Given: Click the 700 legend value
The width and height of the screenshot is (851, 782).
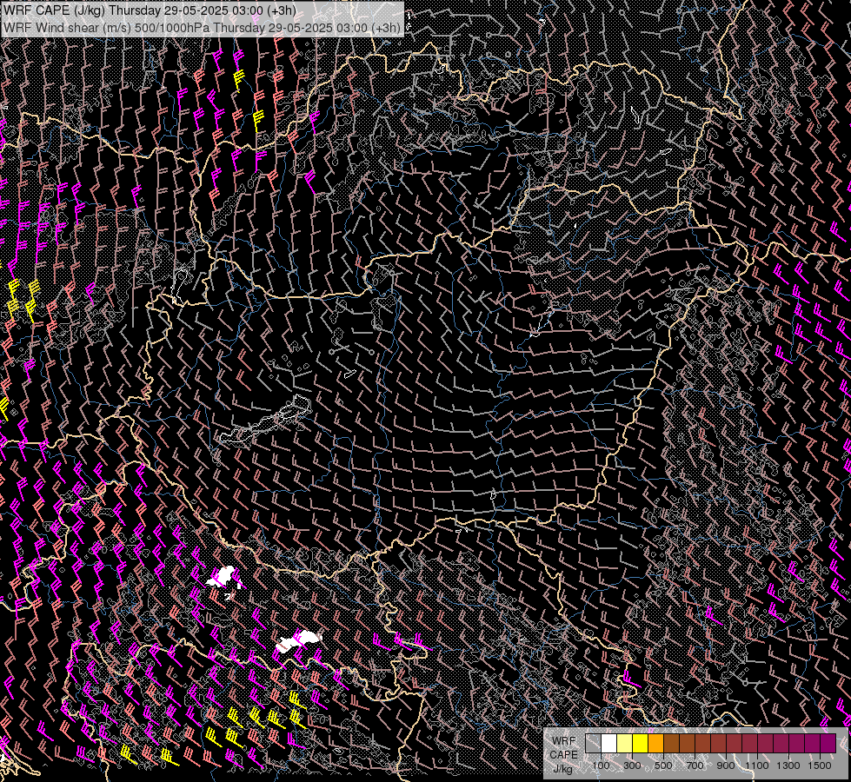Looking at the screenshot, I should (695, 765).
